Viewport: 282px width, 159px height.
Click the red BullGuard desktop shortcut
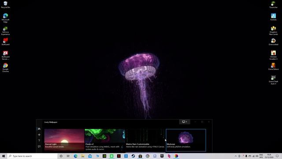coord(5,42)
